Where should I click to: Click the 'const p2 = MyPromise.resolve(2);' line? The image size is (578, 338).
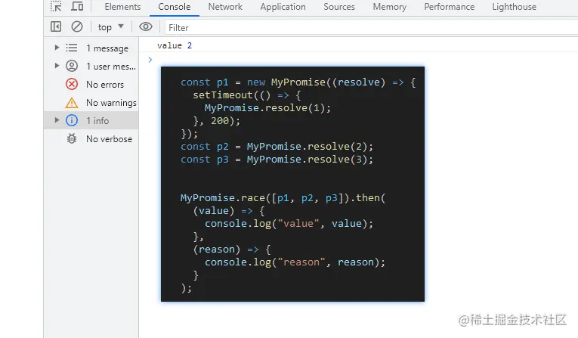point(277,147)
